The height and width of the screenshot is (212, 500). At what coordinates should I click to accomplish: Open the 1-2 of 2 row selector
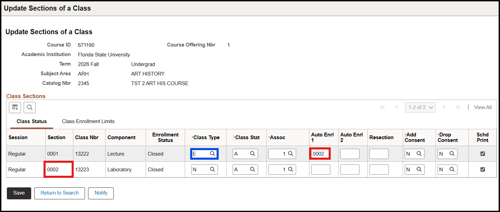420,107
